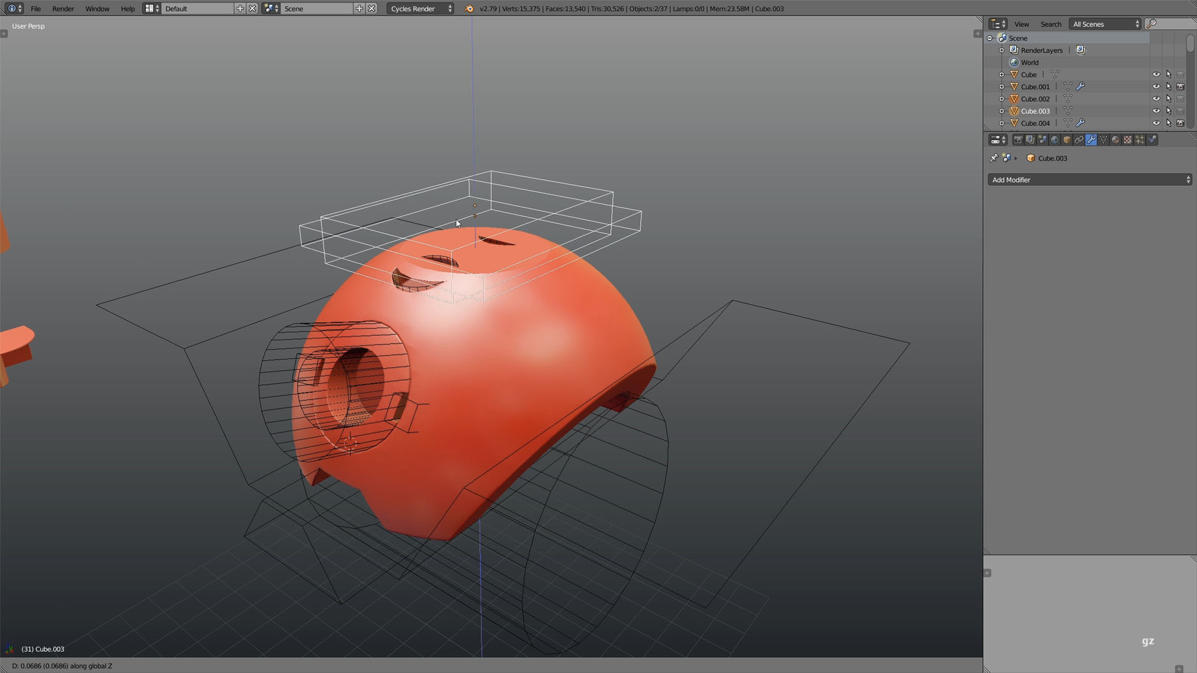
Task: Open the Cycles Render engine dropdown
Action: pos(420,9)
